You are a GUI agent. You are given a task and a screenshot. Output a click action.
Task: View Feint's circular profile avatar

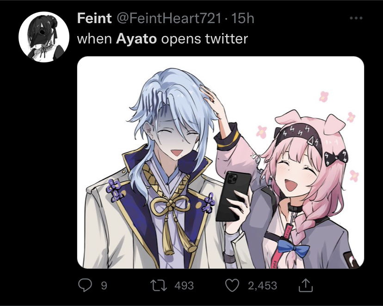coord(44,37)
